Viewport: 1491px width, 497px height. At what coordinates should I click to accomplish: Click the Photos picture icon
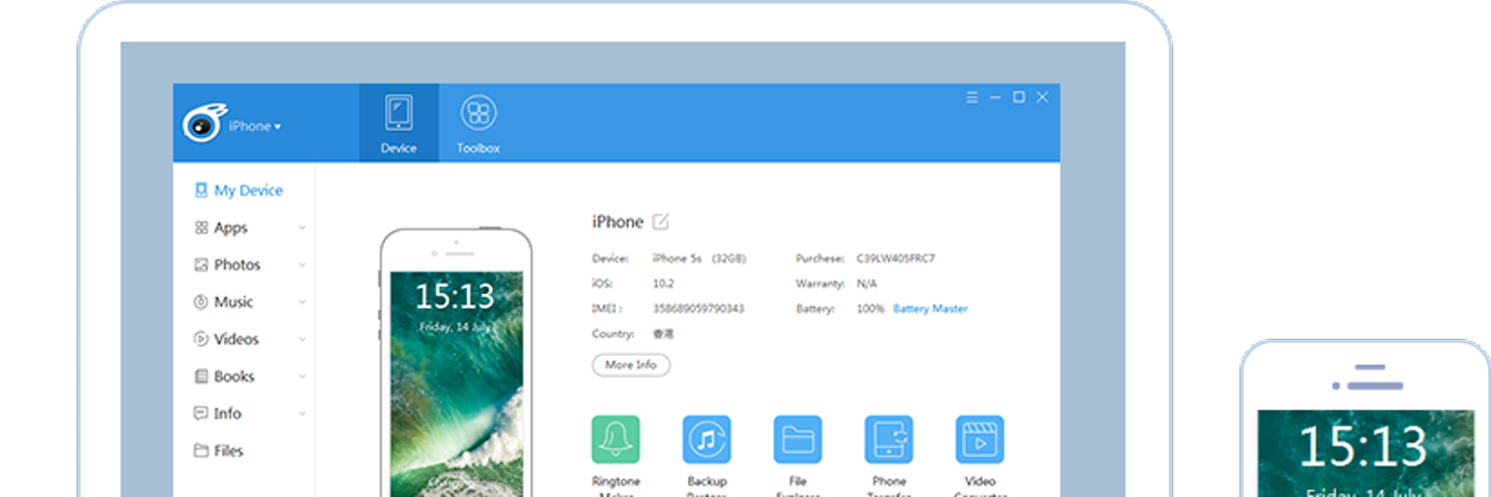click(x=201, y=264)
